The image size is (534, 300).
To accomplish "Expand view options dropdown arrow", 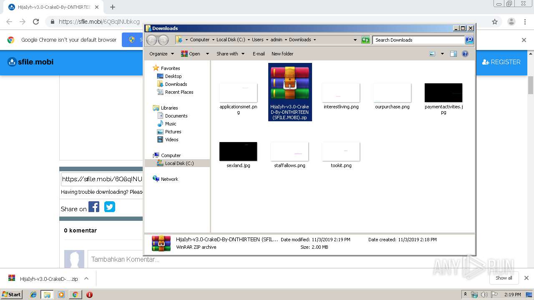I will point(442,54).
